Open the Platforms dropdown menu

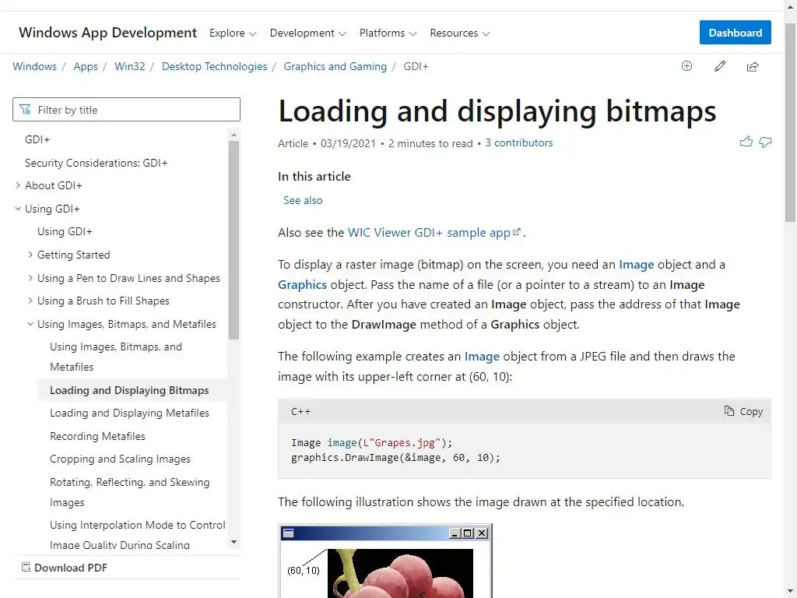click(388, 33)
